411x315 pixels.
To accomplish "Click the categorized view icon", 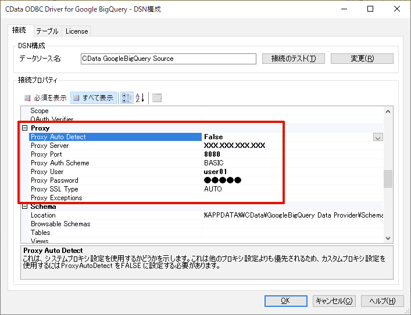I will point(127,98).
